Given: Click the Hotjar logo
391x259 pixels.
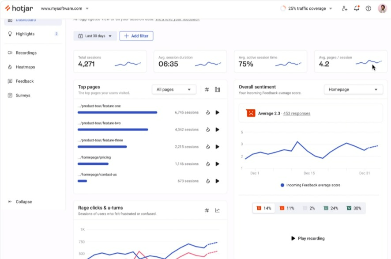Looking at the screenshot, I should tap(20, 8).
